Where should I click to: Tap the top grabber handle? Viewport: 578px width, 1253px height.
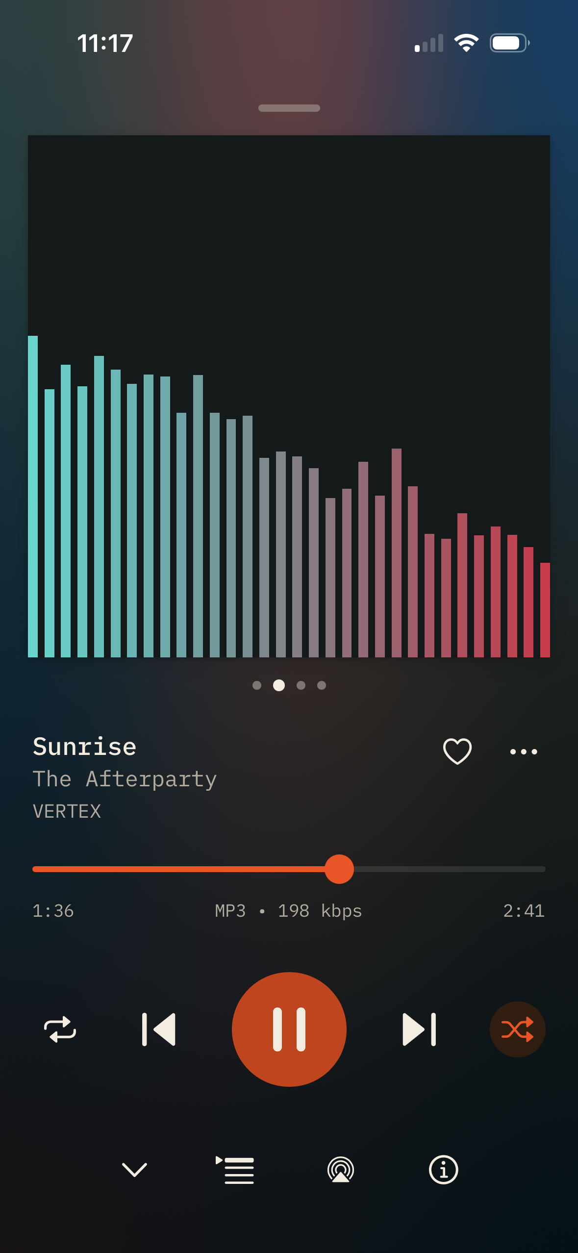289,108
